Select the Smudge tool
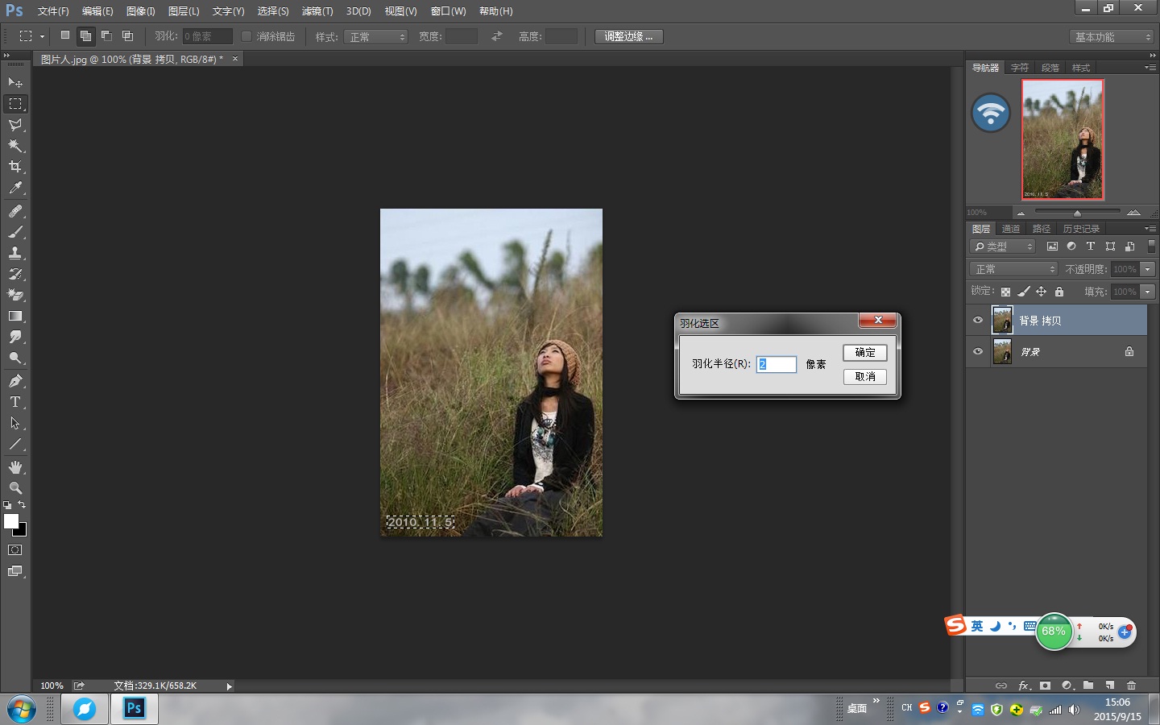Screen dimensions: 1160x725 15,337
